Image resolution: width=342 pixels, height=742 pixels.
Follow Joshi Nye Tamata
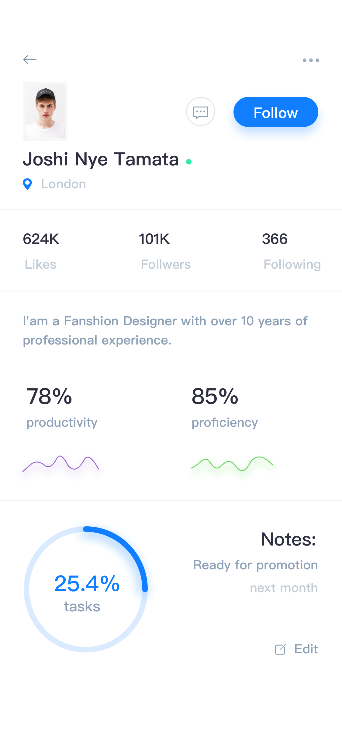click(276, 112)
